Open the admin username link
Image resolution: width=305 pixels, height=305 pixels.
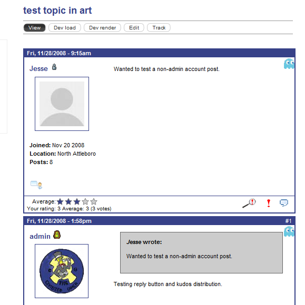40,236
